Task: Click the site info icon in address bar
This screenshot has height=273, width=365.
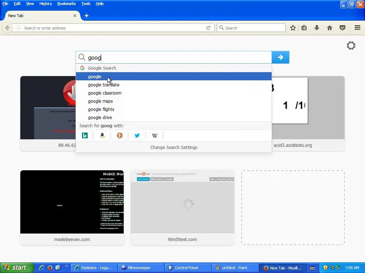Action: pos(18,28)
